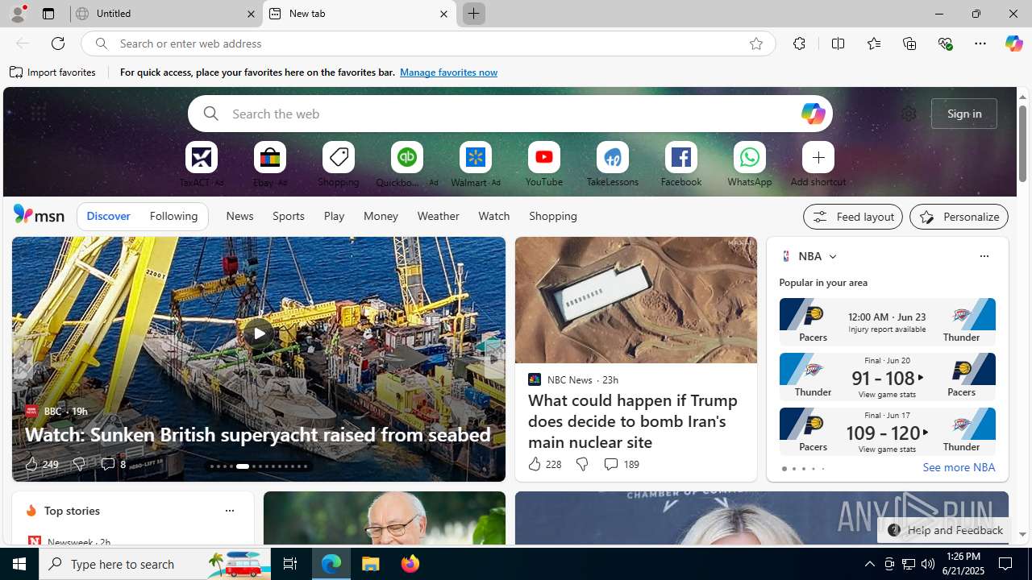Open Browser essentials
Screen dimensions: 1032x580
click(x=945, y=43)
